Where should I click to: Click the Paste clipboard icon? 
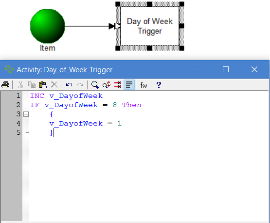point(43,85)
